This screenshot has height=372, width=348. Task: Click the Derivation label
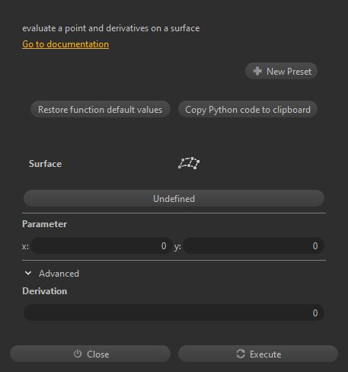[45, 291]
